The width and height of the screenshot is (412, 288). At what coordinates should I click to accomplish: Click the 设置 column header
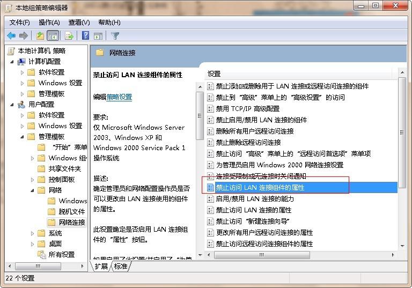215,73
